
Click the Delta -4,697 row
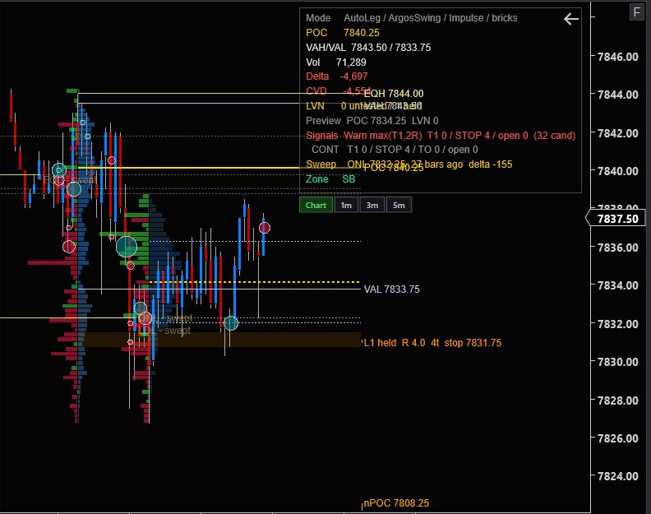pos(337,76)
